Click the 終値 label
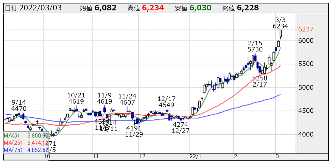This screenshot has height=161, width=332. click(x=229, y=8)
